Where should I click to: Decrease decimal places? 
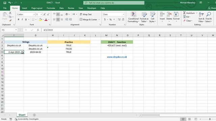pos(123,19)
